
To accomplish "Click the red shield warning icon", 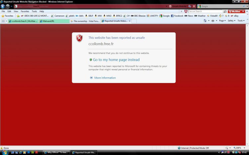I will coord(79,38).
